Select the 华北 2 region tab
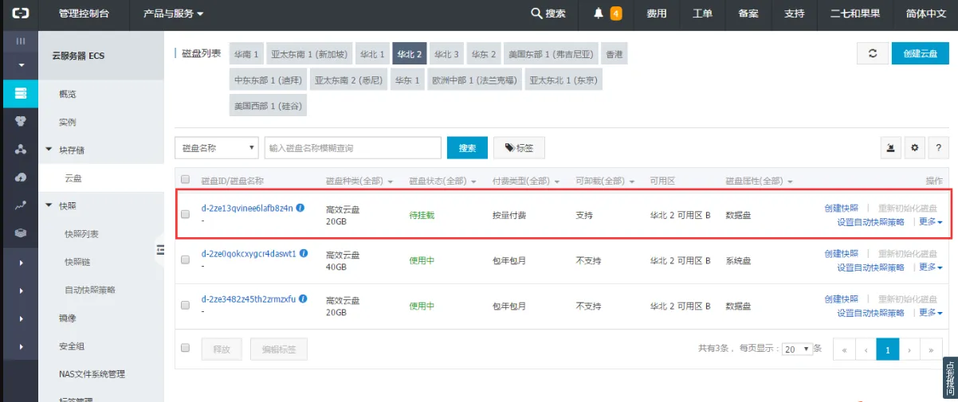958x402 pixels. click(410, 54)
